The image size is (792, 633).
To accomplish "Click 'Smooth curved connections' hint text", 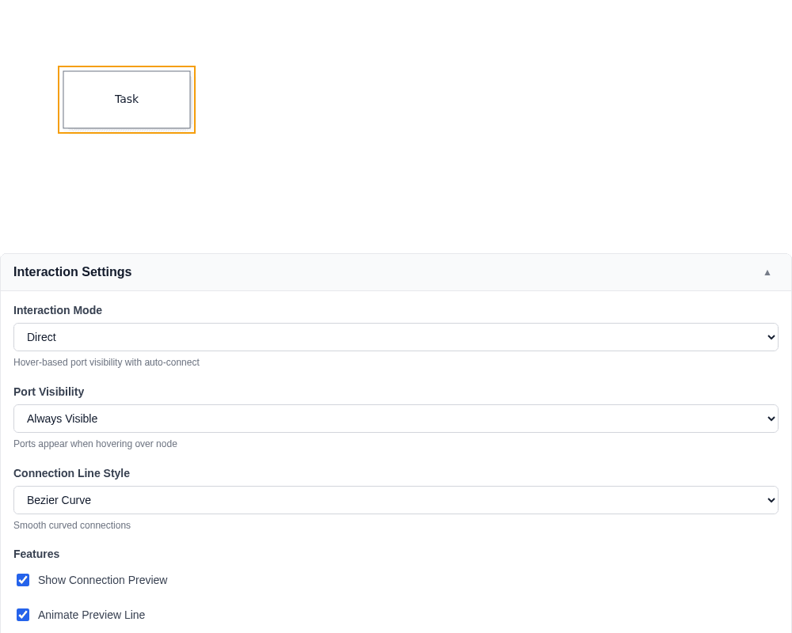I will (72, 525).
